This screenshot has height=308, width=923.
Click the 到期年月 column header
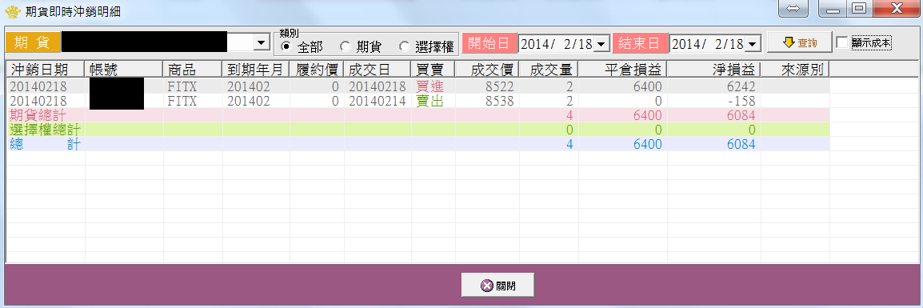(256, 70)
